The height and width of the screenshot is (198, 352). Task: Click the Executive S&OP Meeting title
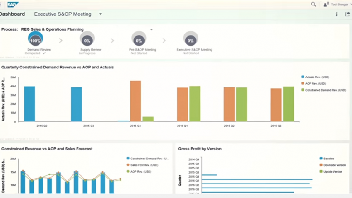[x=63, y=14]
